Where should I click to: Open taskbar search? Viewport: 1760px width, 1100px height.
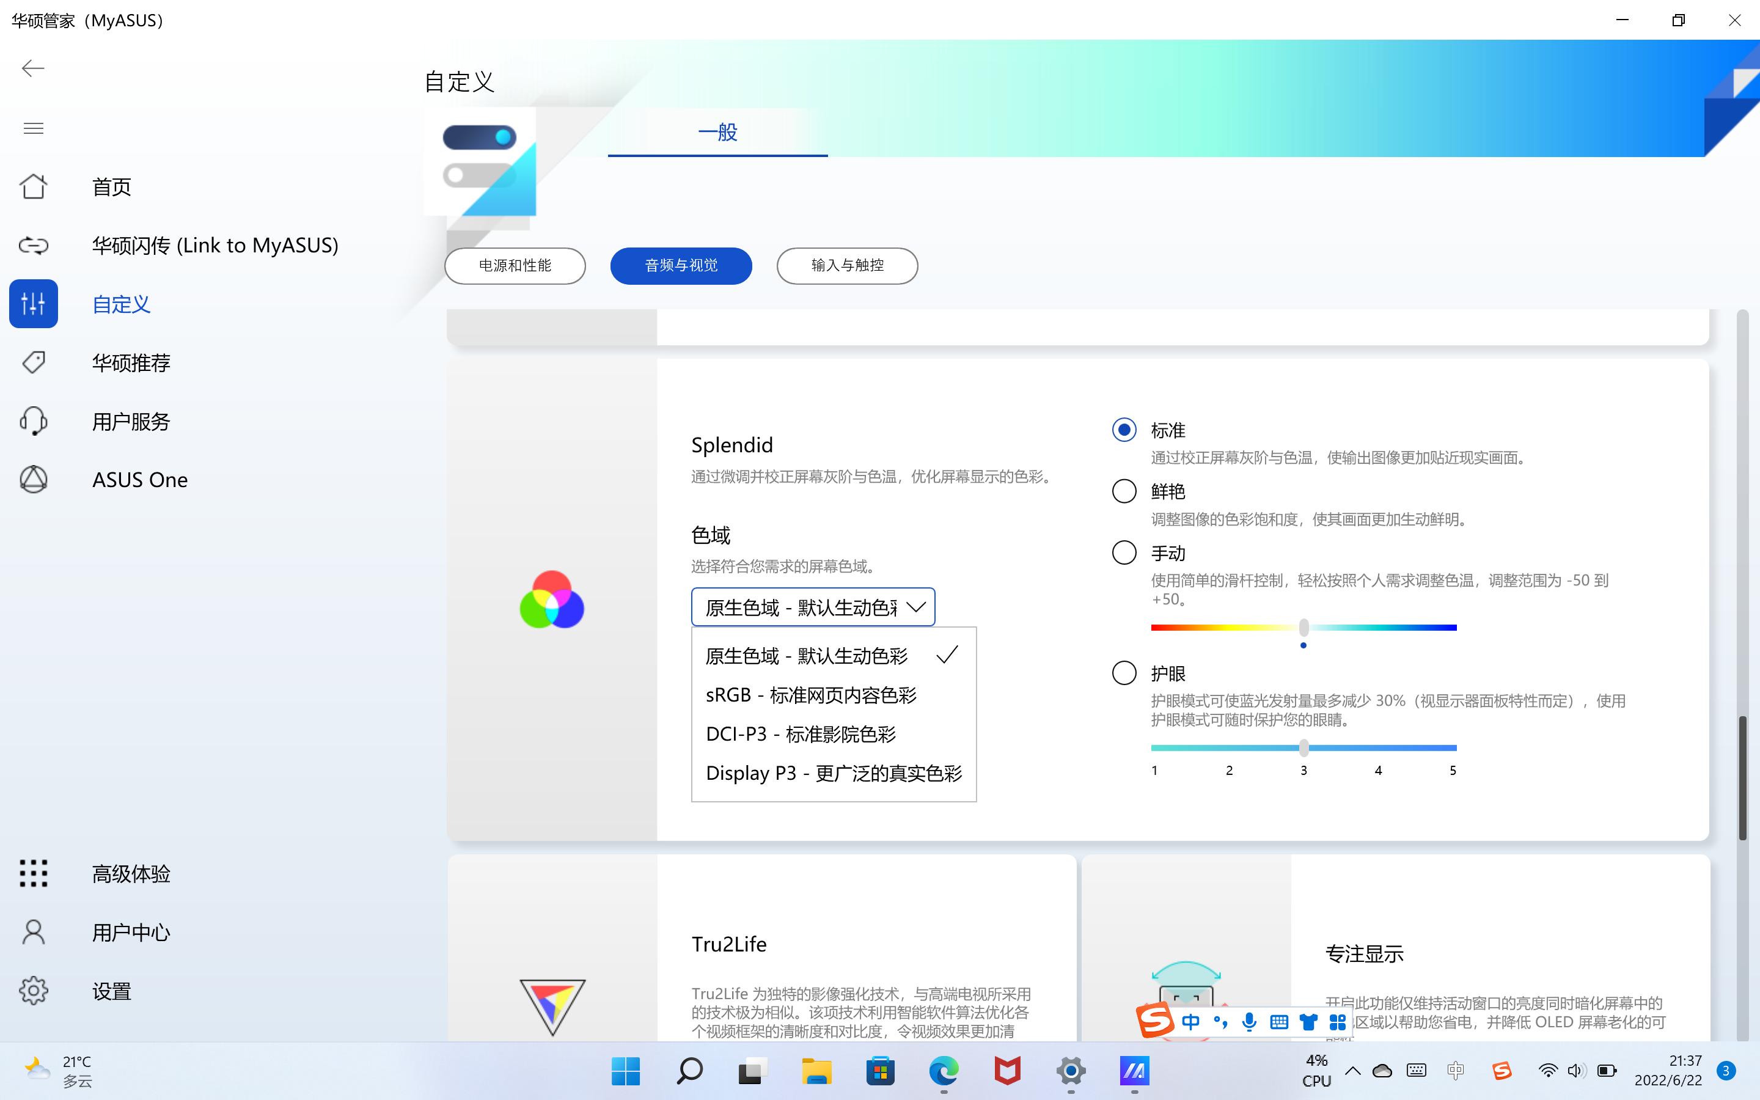tap(689, 1071)
